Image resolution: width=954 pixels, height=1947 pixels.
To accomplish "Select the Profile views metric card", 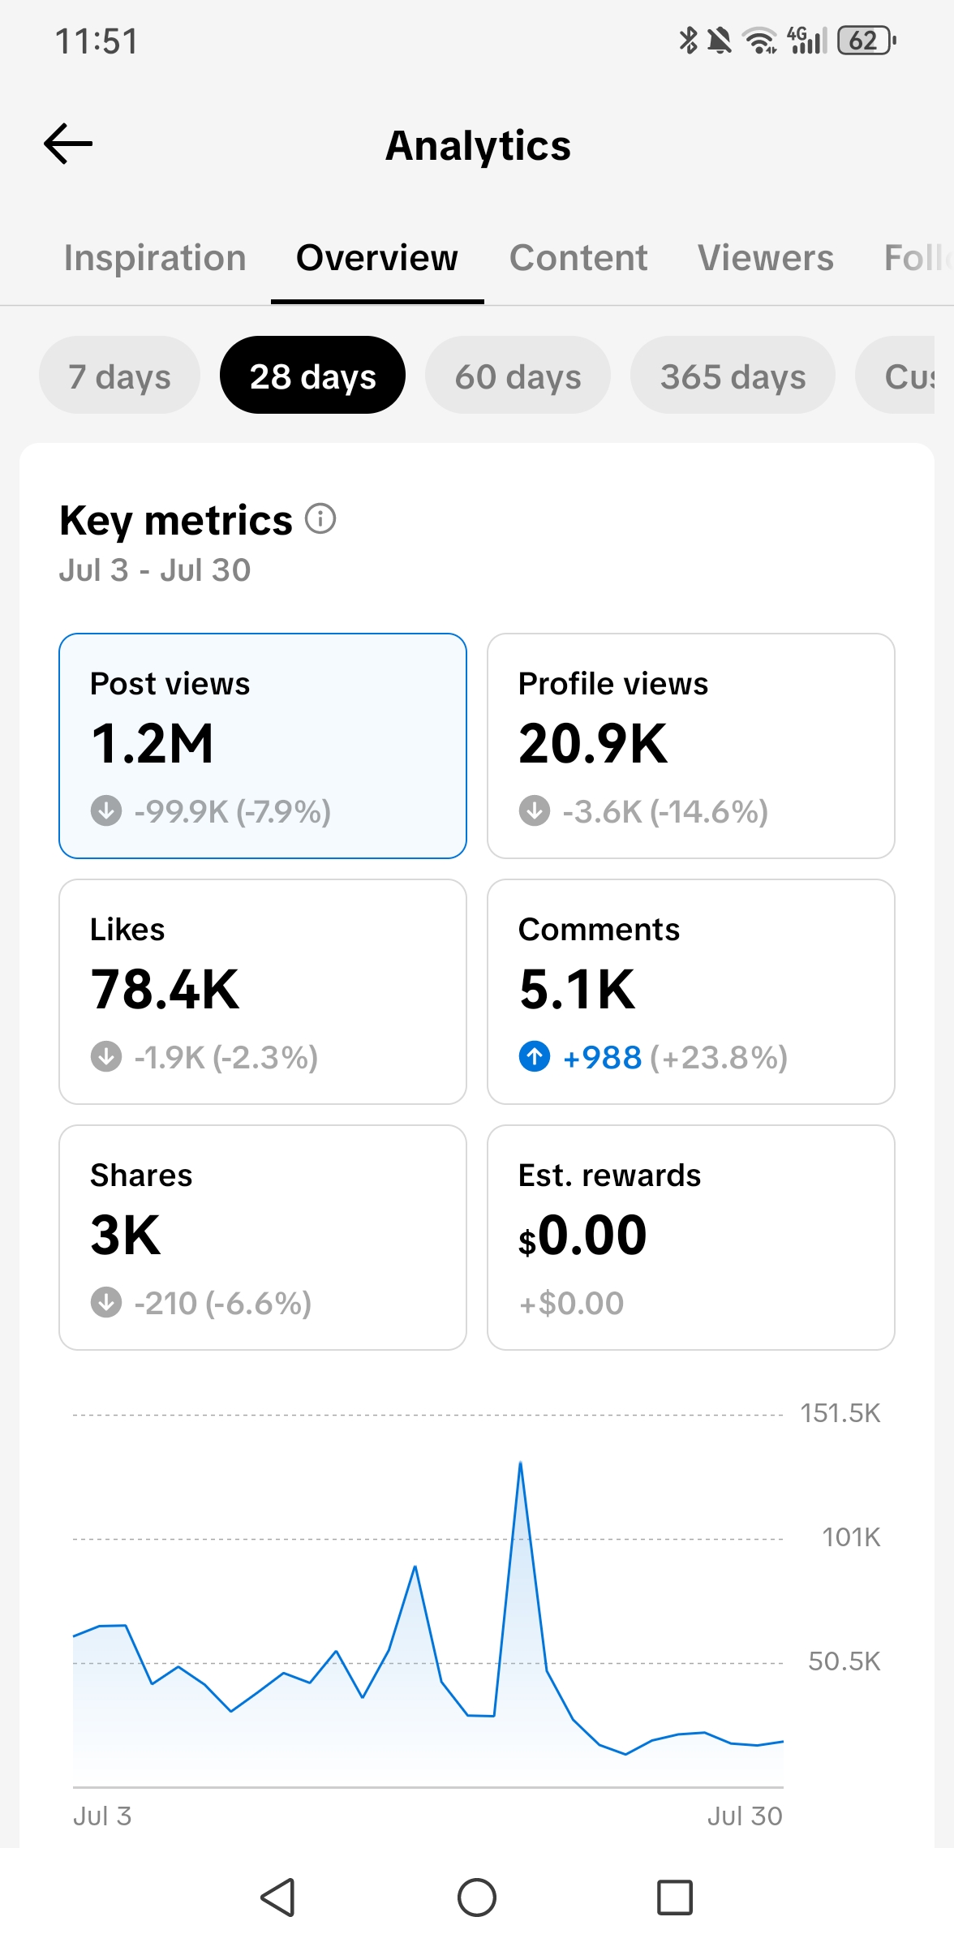I will 691,746.
